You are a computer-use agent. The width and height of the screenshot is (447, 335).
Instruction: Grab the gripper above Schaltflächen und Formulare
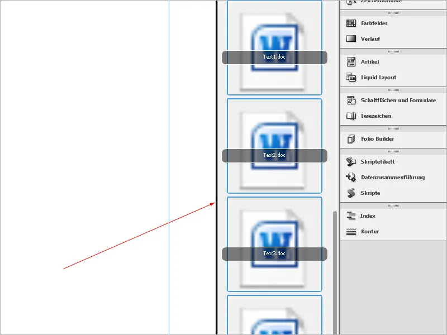click(x=393, y=90)
